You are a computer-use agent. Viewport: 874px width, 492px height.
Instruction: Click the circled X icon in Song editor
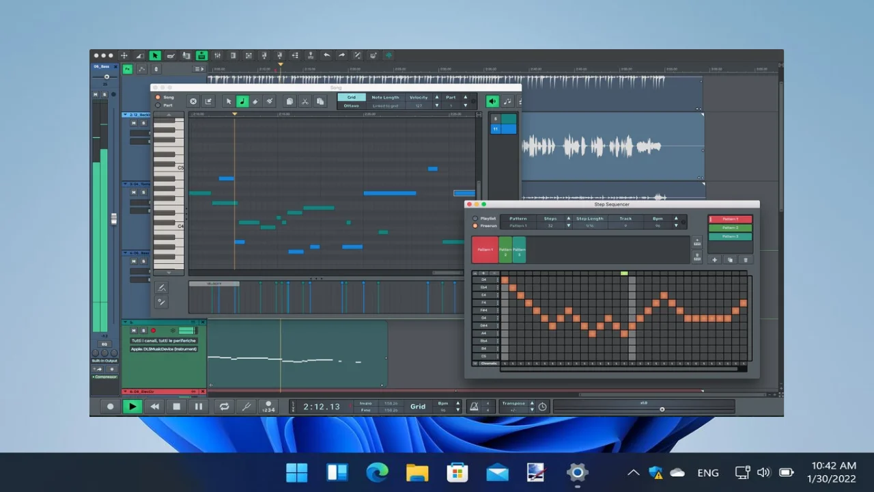[x=193, y=101]
